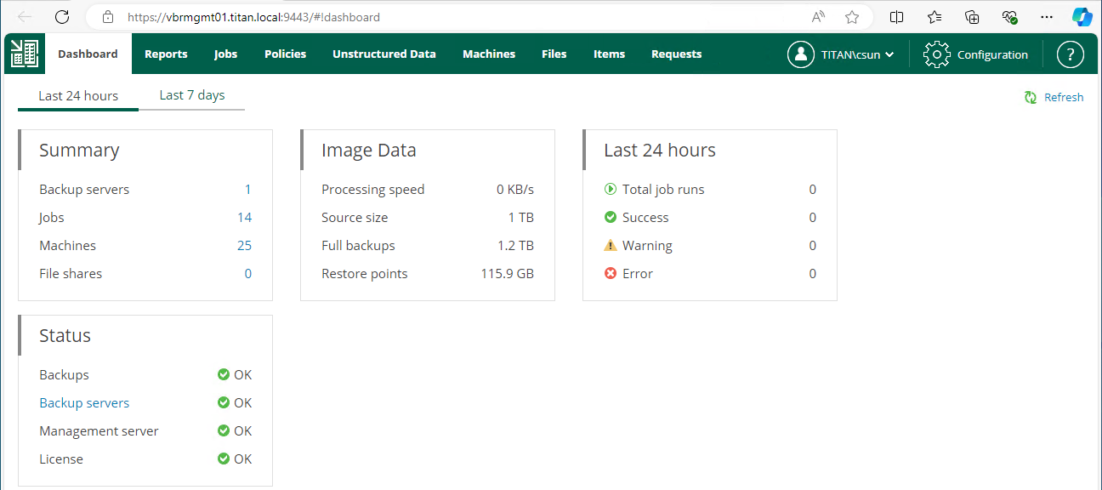Open the Files tab
Image resolution: width=1102 pixels, height=490 pixels.
554,54
